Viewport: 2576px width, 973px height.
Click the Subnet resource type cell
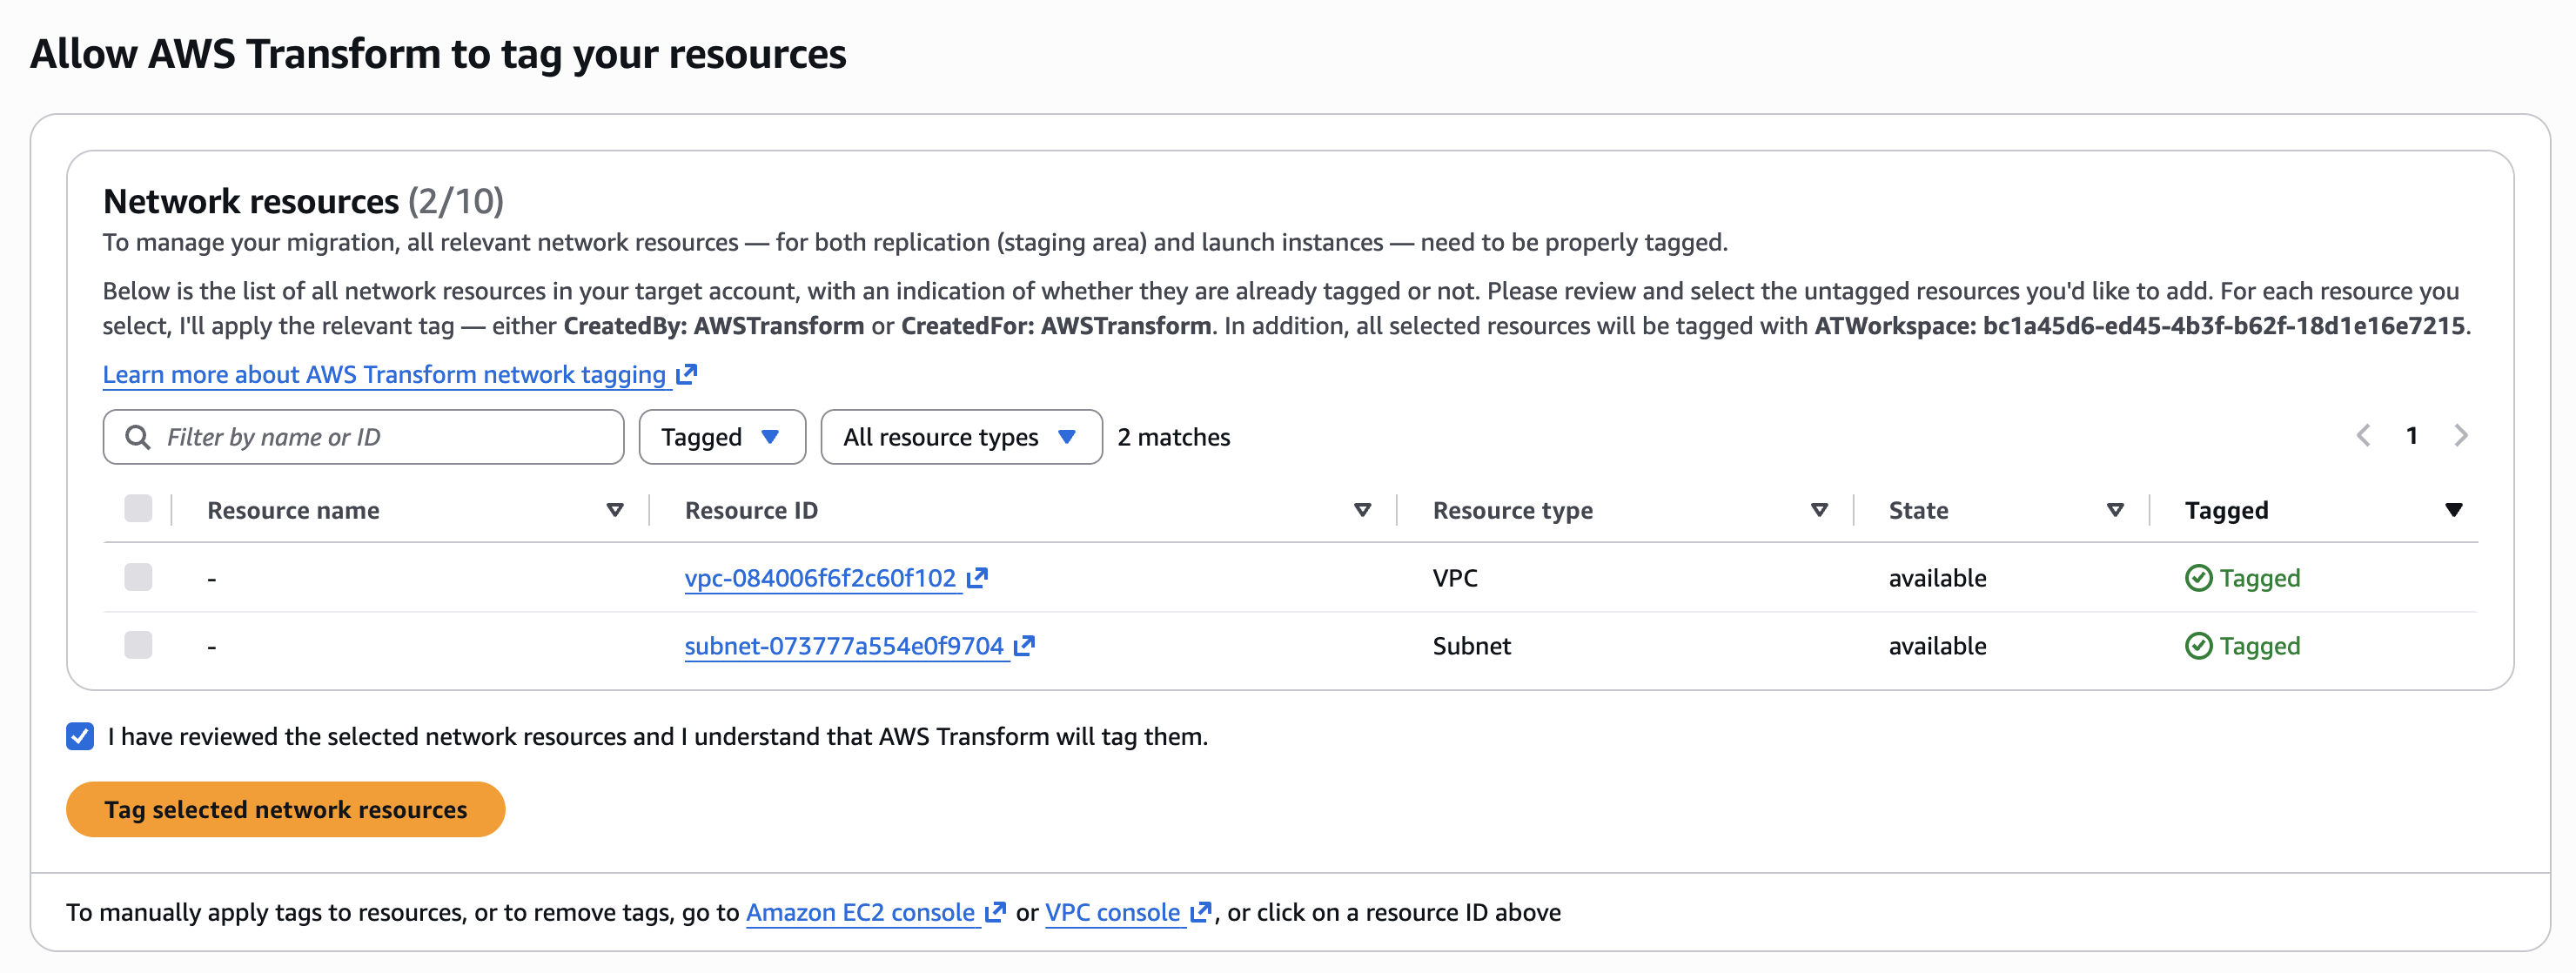pyautogui.click(x=1471, y=646)
